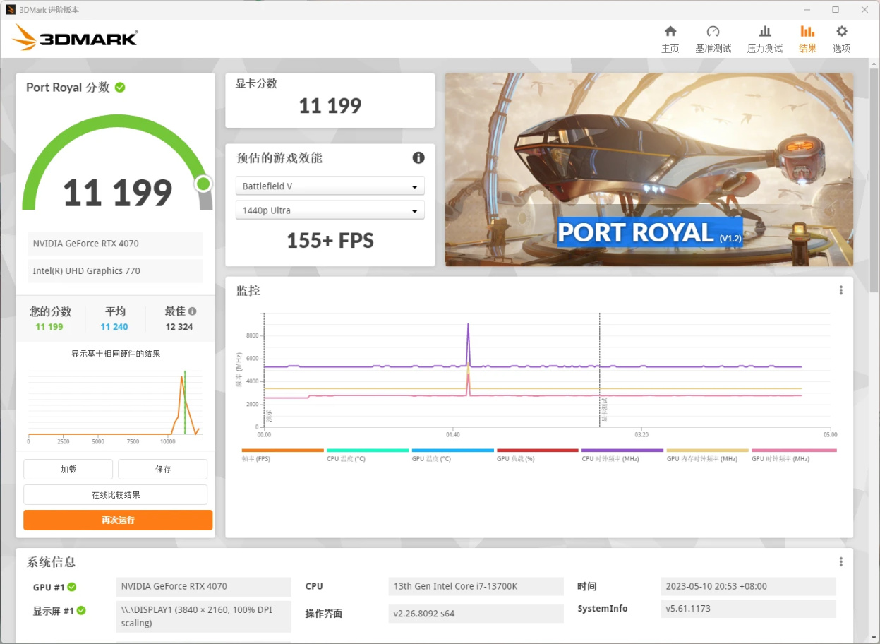Click the score gauge green indicator knob
Image resolution: width=880 pixels, height=644 pixels.
click(x=203, y=184)
